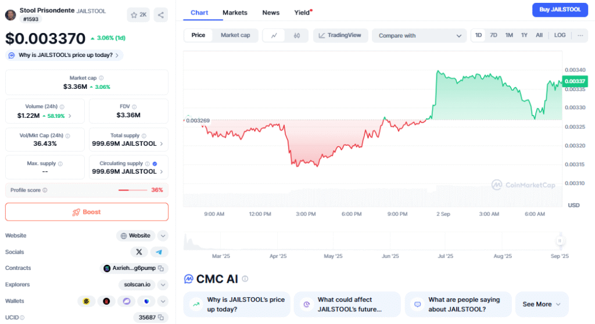Open the Telegram social icon
The height and width of the screenshot is (324, 595).
point(159,252)
